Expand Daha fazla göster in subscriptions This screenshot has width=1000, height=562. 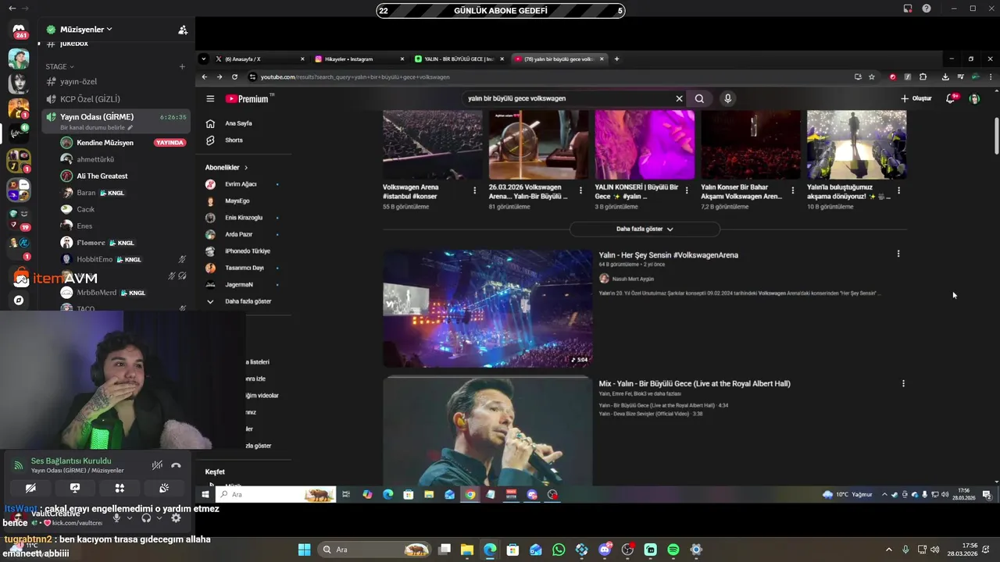pos(248,301)
